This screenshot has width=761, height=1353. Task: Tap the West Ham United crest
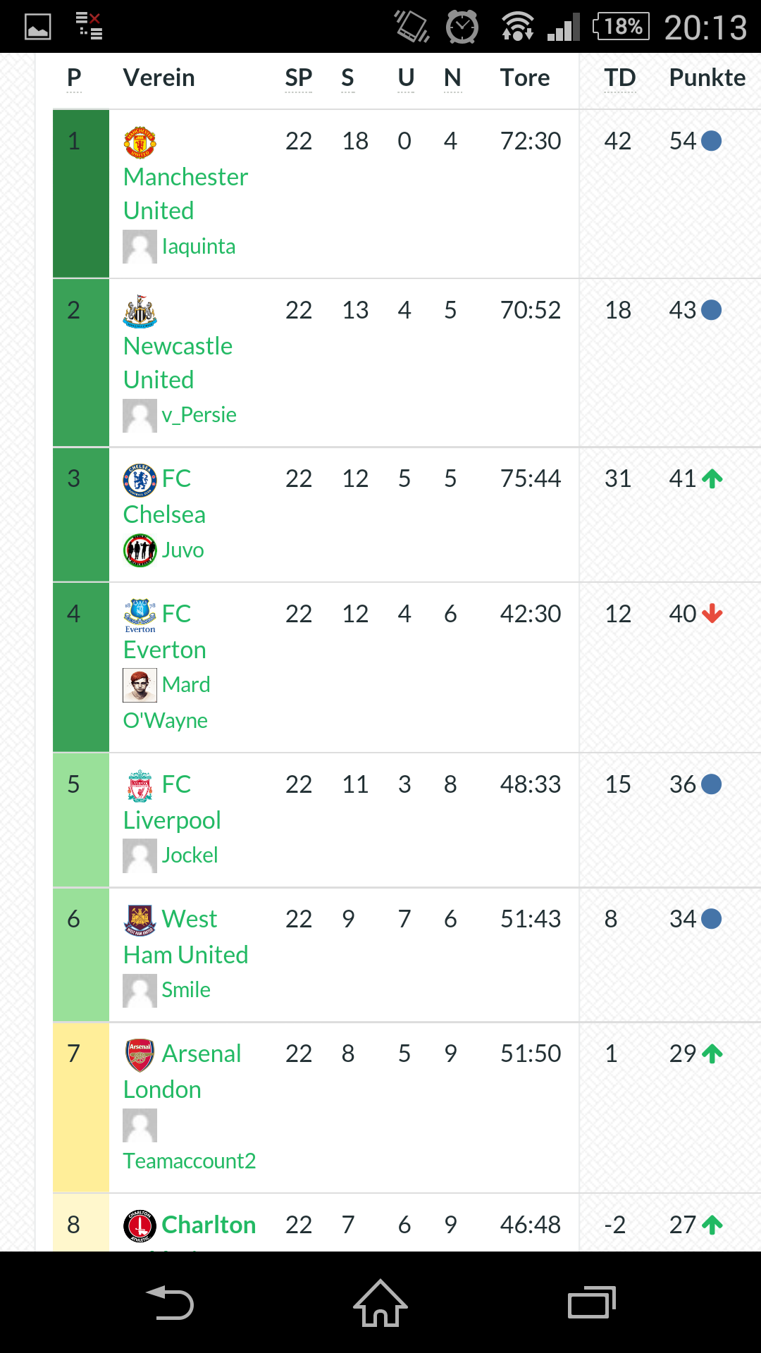140,920
